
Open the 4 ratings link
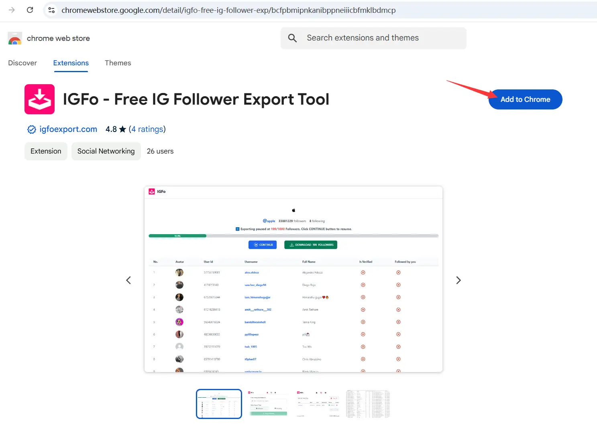click(147, 129)
